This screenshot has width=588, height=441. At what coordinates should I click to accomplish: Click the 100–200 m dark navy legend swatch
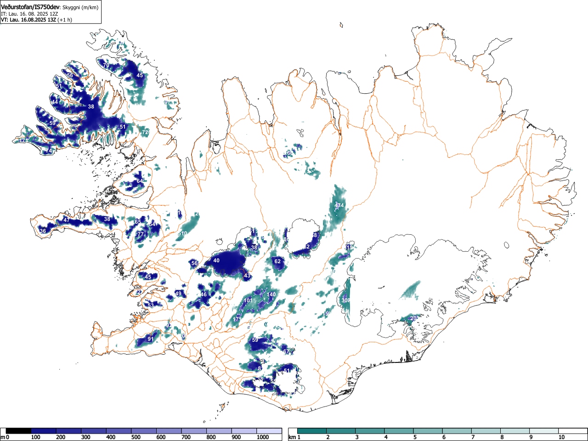point(44,431)
